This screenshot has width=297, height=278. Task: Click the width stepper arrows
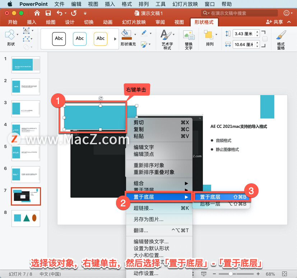pos(257,45)
